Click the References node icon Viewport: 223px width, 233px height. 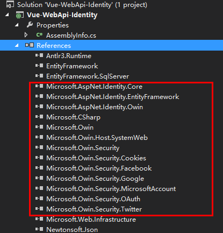click(x=30, y=45)
